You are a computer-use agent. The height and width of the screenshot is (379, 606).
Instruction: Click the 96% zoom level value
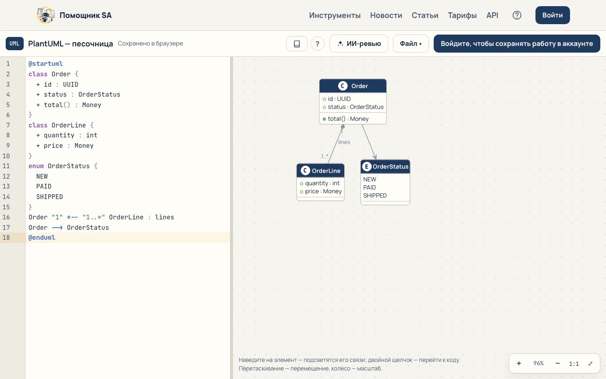click(x=538, y=363)
